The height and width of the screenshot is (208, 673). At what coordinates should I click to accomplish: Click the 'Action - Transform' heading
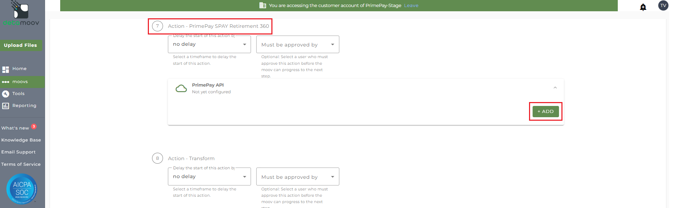click(x=191, y=158)
